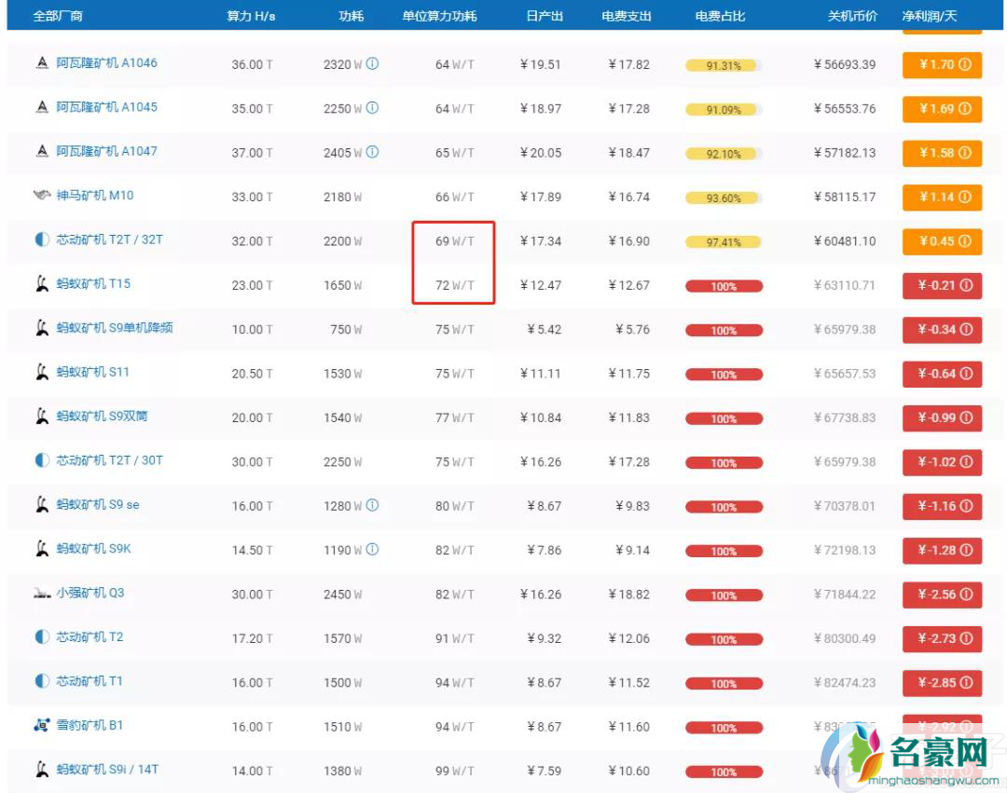Viewport: 1007px width, 793px height.
Task: Click the Whatsminer logo beside 神马矿机 M10
Action: [42, 195]
